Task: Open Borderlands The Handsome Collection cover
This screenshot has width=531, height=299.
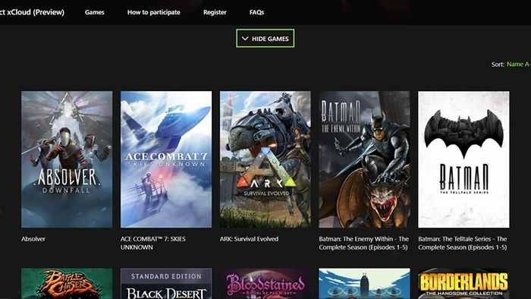Action: 463,283
